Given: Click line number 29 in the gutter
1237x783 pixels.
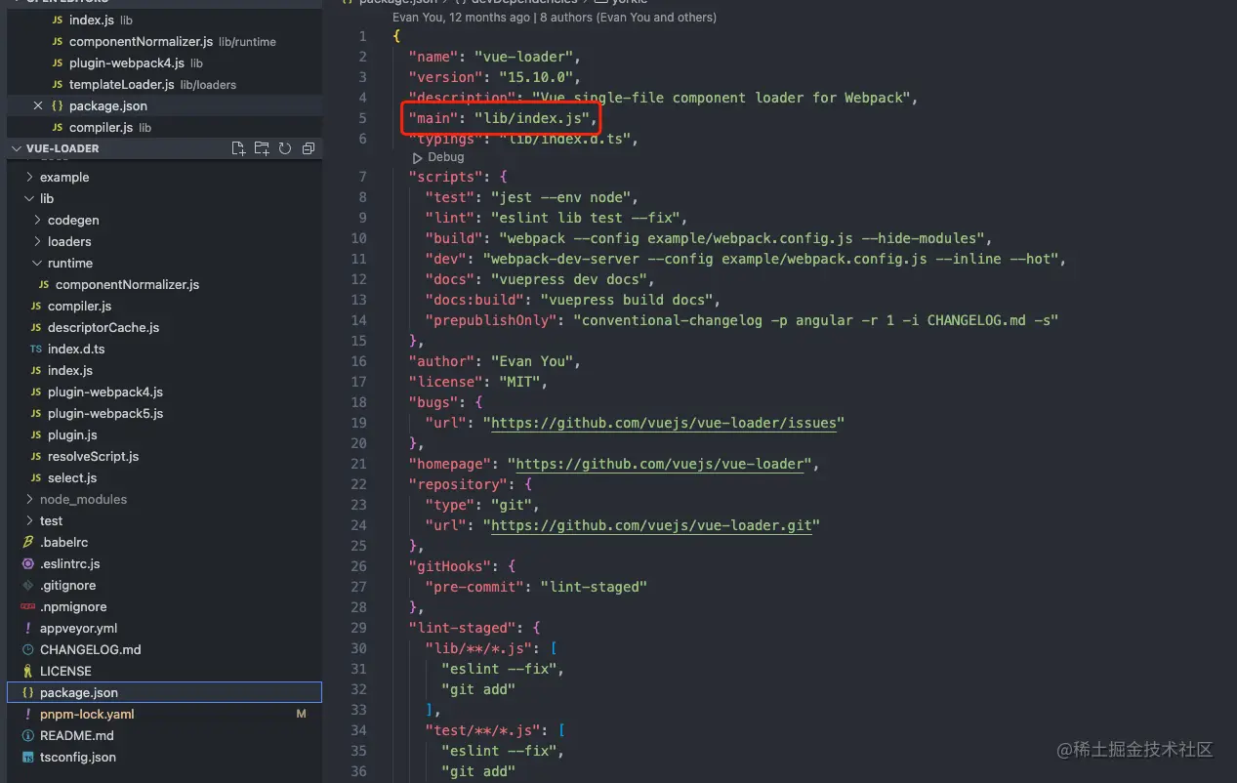Looking at the screenshot, I should point(359,628).
